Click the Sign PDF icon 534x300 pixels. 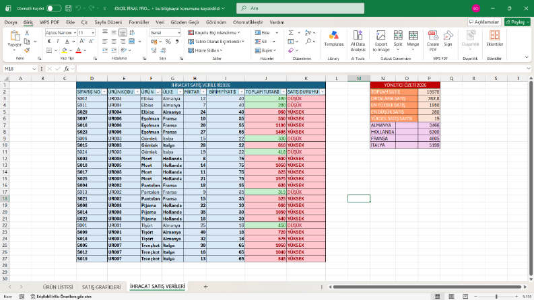tap(448, 38)
